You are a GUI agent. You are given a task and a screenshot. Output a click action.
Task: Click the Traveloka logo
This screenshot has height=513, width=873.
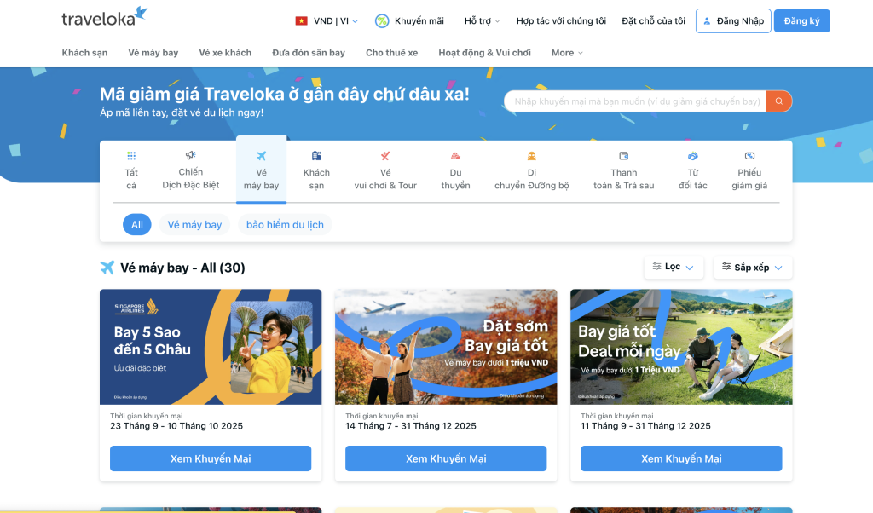click(104, 17)
